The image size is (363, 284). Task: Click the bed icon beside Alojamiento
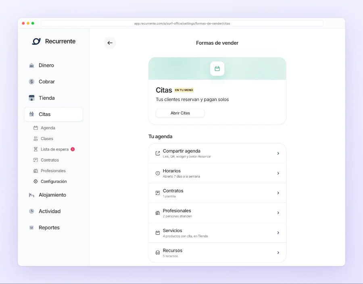[31, 195]
